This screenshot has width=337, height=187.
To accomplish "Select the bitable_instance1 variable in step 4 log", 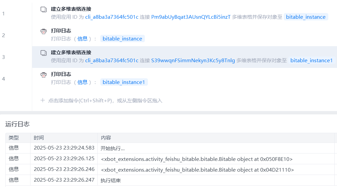I will point(124,82).
